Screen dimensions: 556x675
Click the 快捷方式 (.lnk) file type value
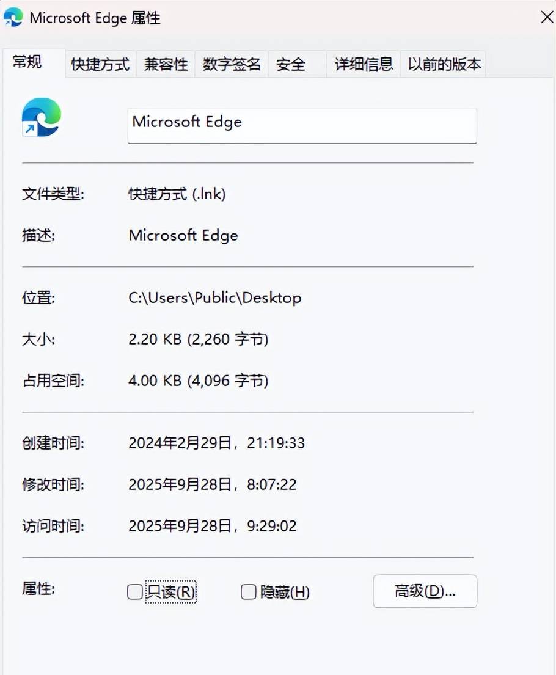pyautogui.click(x=177, y=194)
